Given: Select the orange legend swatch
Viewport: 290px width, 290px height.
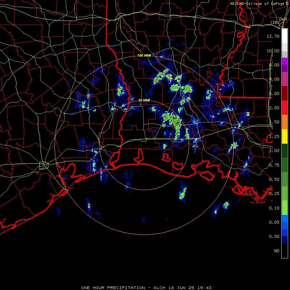Looking at the screenshot, I should (x=285, y=122).
